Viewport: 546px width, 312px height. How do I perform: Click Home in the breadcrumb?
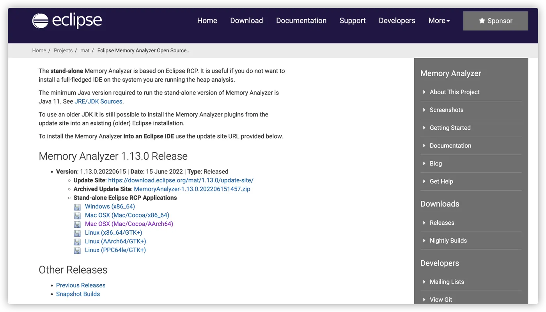(39, 50)
